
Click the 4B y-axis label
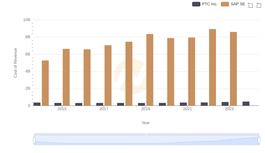pos(28,71)
